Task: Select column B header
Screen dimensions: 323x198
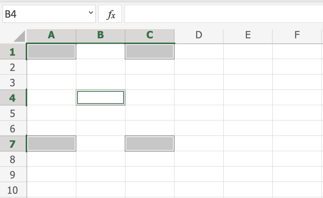Action: pos(101,35)
